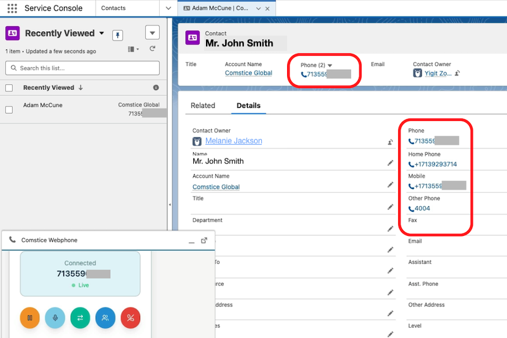The image size is (507, 338).
Task: Dial Home Phone +17139293714
Action: click(x=433, y=164)
